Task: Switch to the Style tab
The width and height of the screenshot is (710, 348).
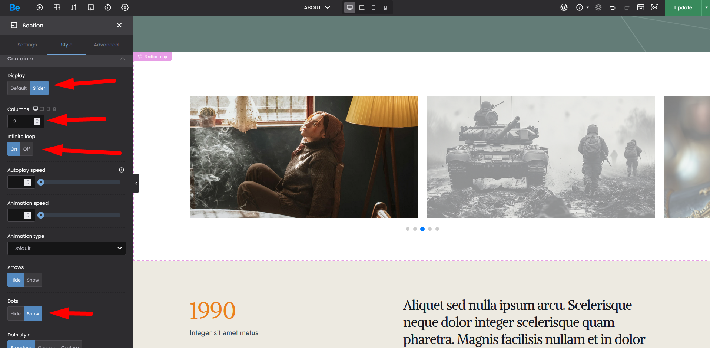Action: (x=67, y=45)
